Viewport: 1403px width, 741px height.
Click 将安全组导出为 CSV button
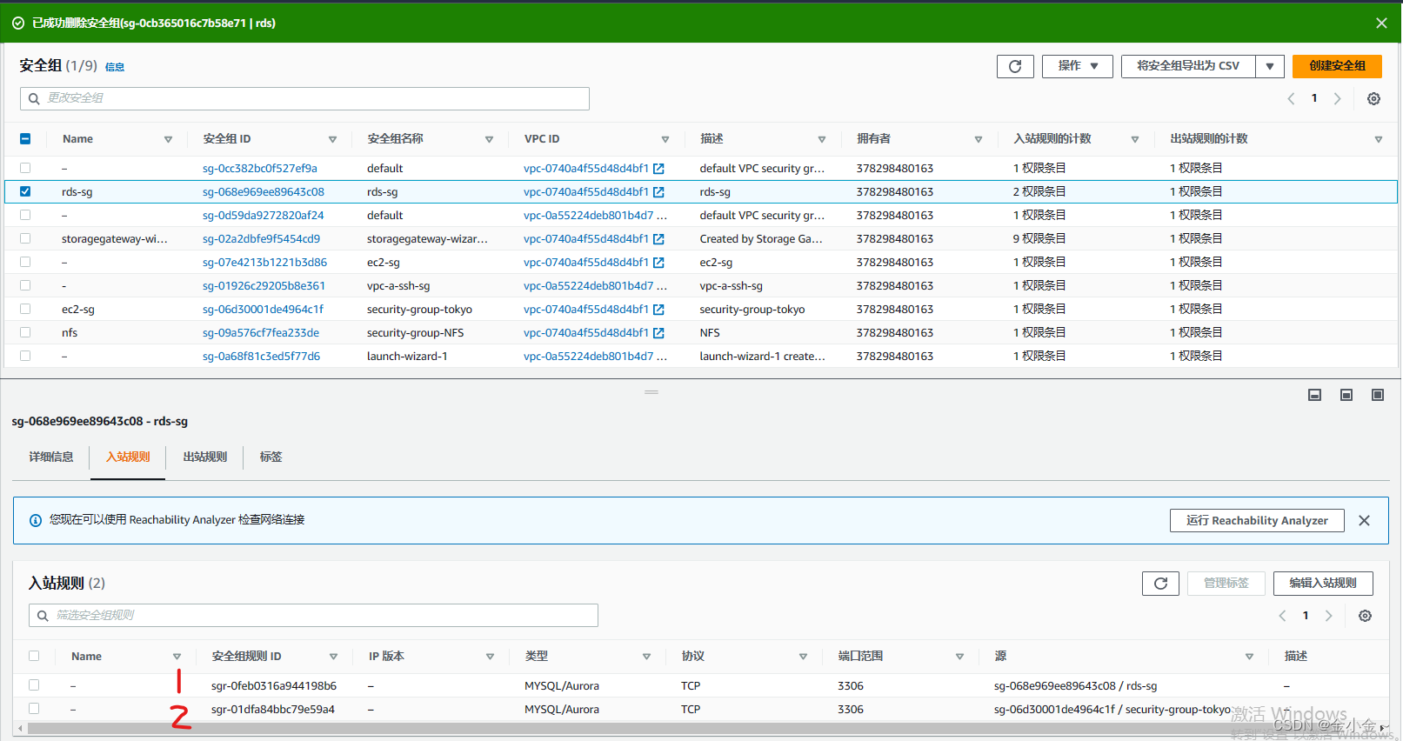point(1188,66)
